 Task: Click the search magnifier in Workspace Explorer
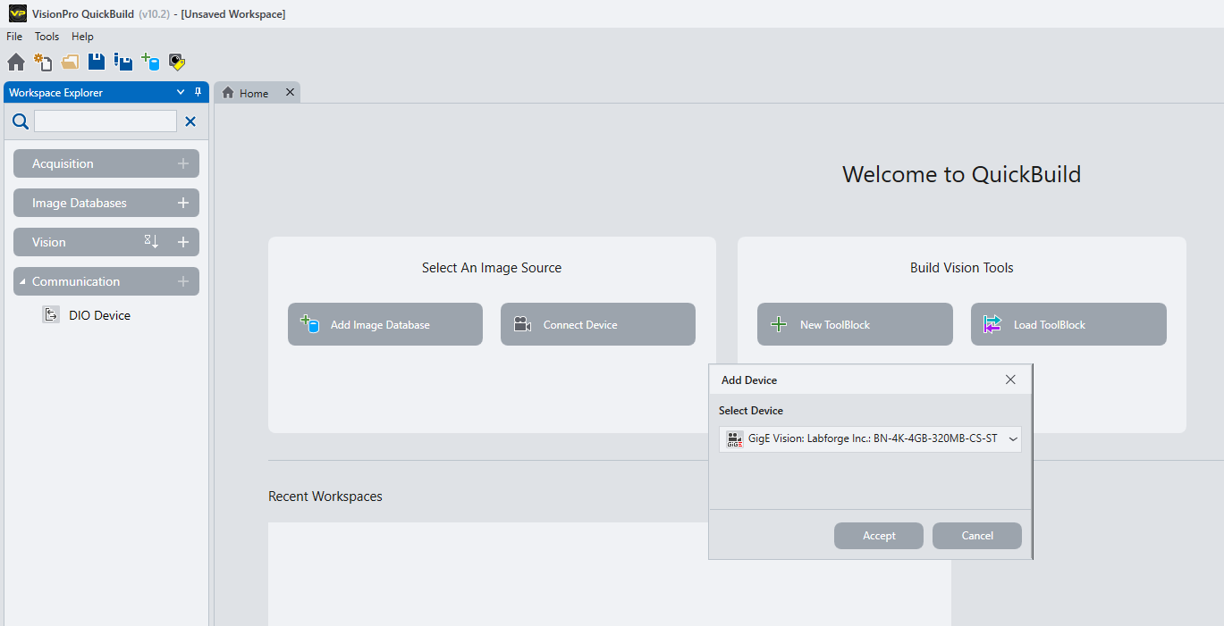21,121
